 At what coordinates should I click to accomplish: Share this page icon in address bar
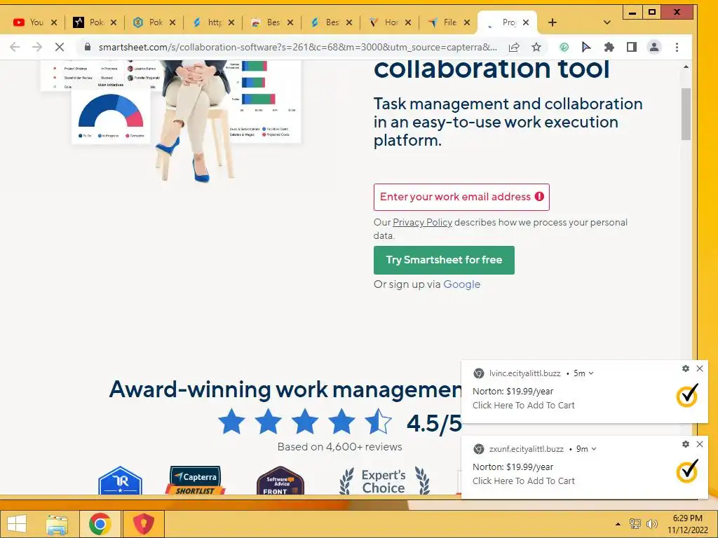point(514,47)
